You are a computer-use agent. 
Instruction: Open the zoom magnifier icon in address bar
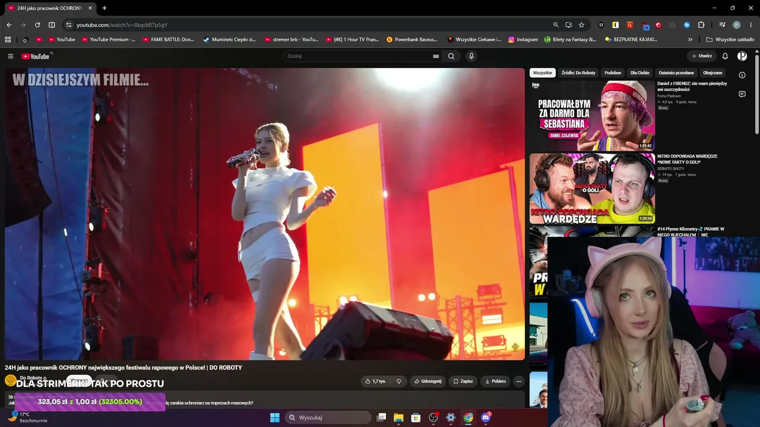click(x=556, y=25)
